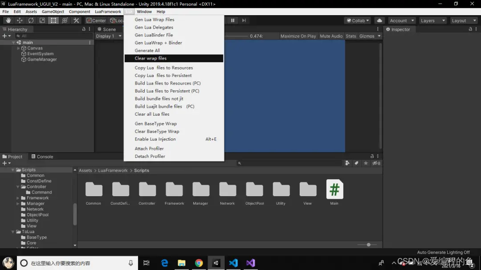The width and height of the screenshot is (481, 270).
Task: Select the Hand tool in the toolbar
Action: (8, 20)
